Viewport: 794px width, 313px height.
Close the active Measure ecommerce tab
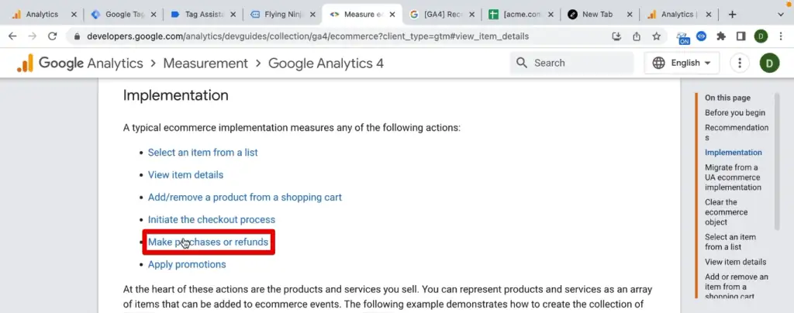[392, 15]
